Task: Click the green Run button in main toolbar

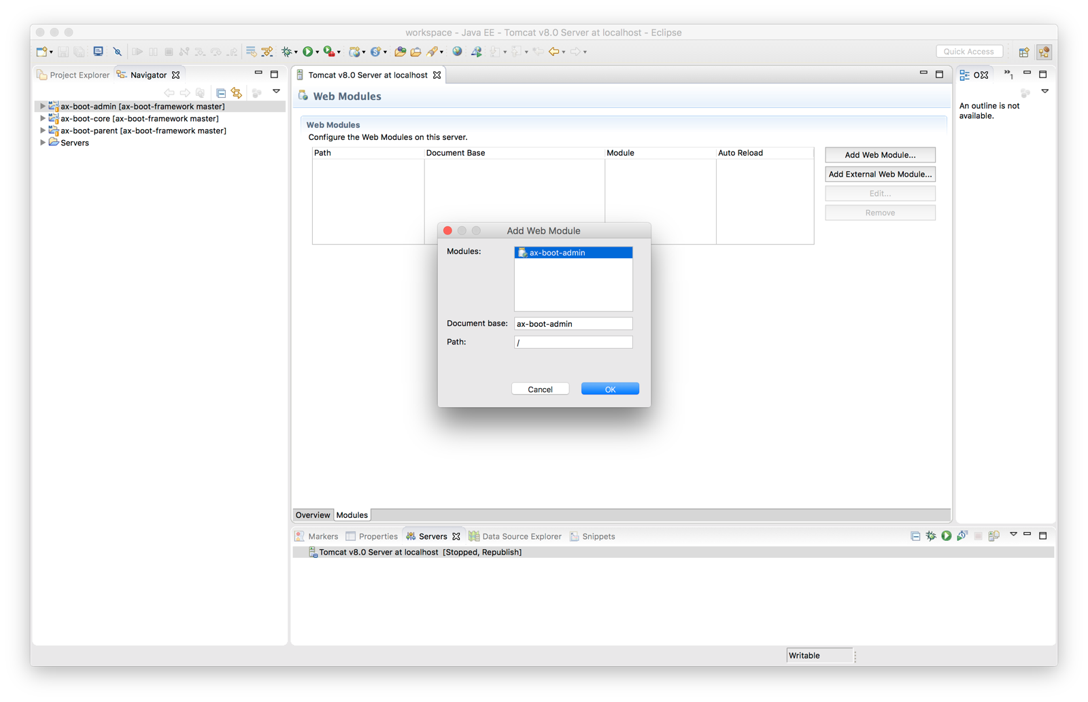Action: (308, 52)
